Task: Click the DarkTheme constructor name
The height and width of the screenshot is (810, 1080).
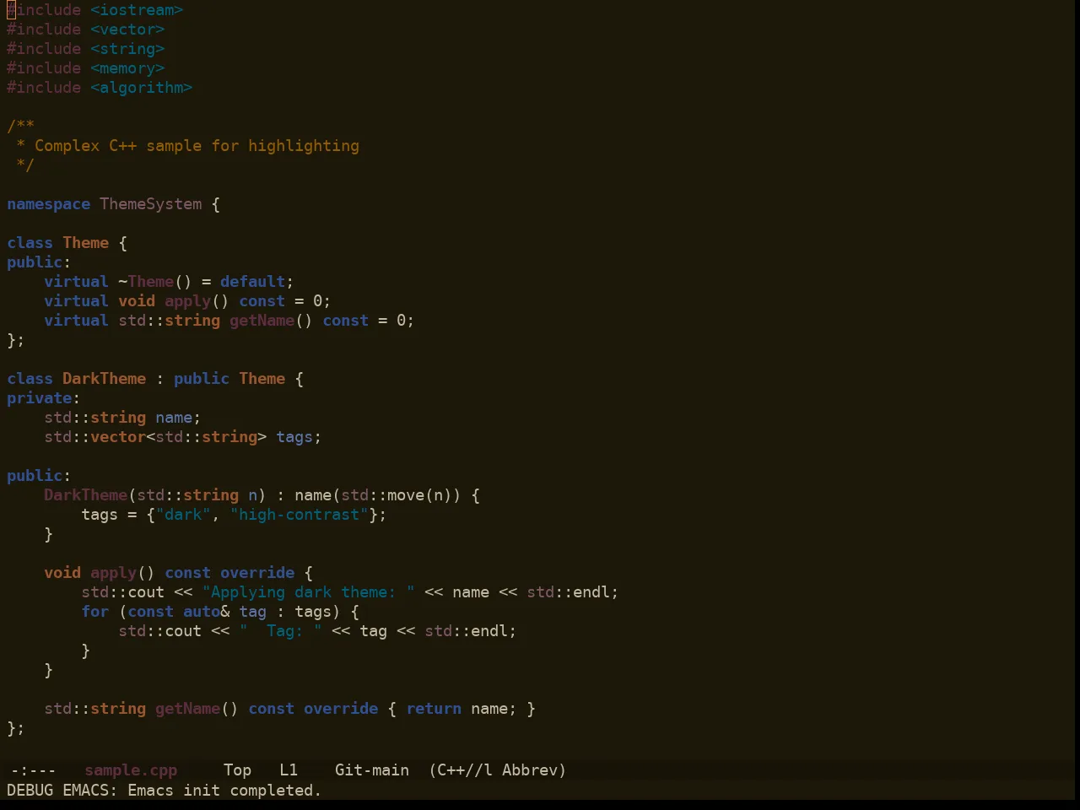Action: pyautogui.click(x=86, y=495)
